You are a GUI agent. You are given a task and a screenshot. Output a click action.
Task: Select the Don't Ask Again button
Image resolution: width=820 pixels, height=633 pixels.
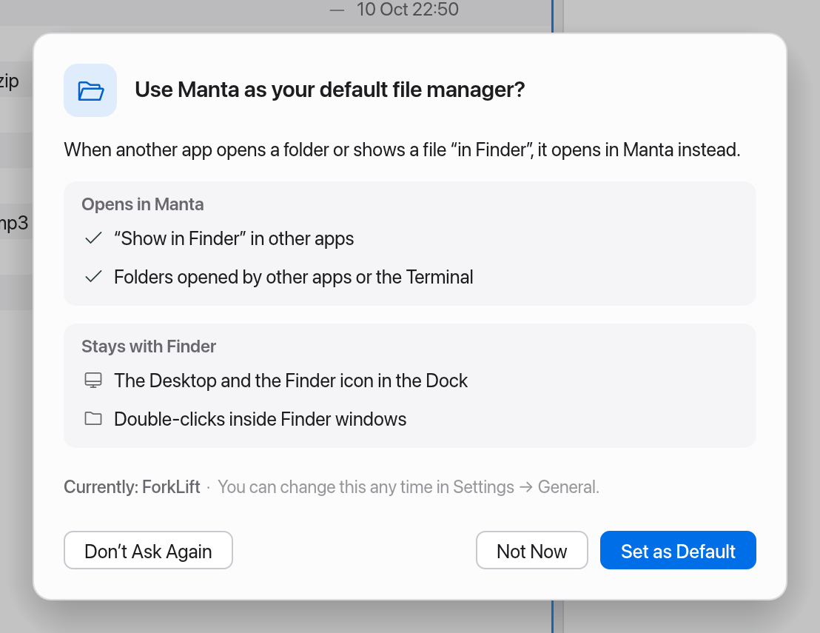[148, 550]
